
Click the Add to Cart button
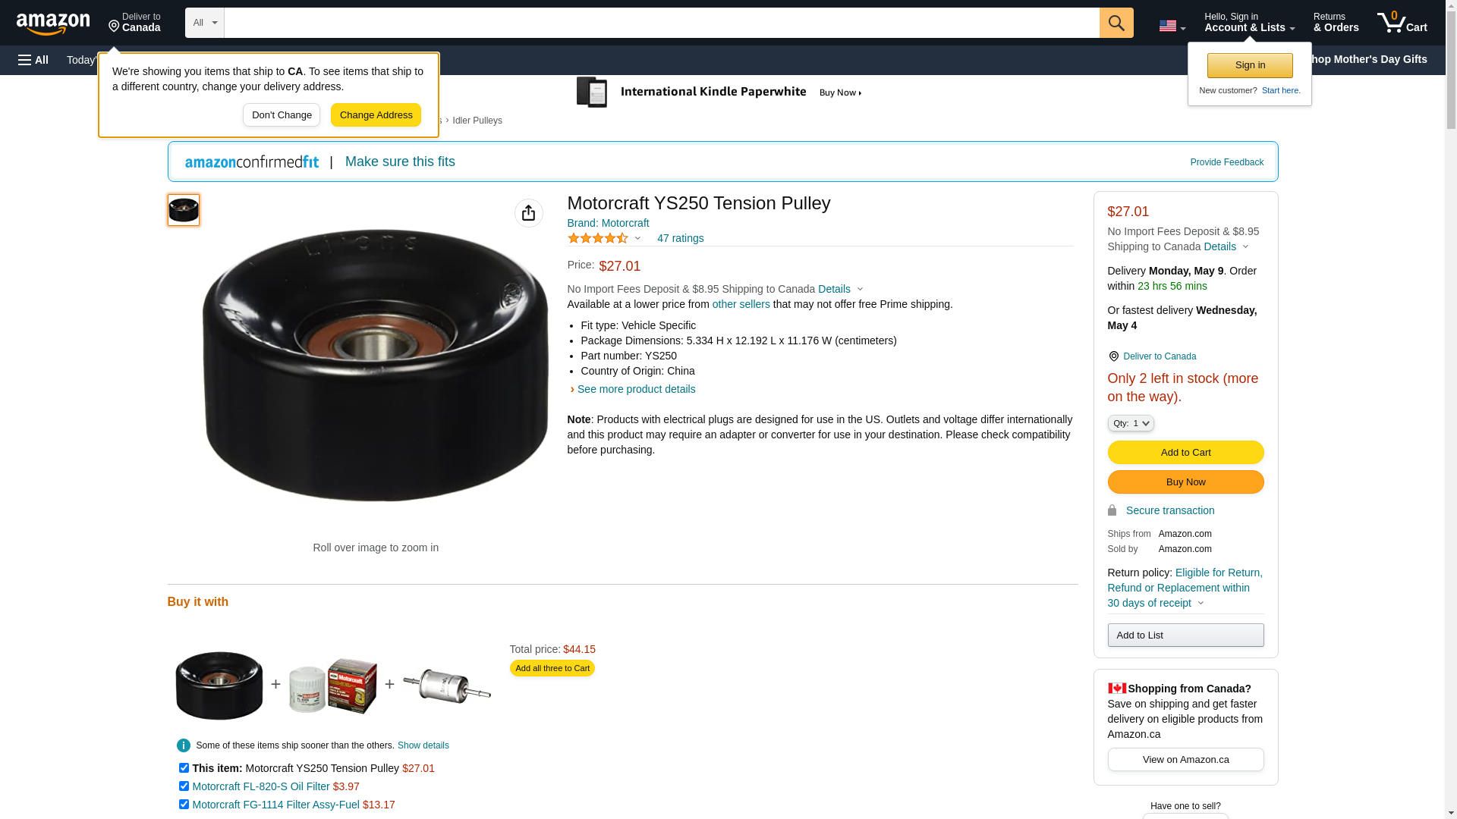(1185, 453)
